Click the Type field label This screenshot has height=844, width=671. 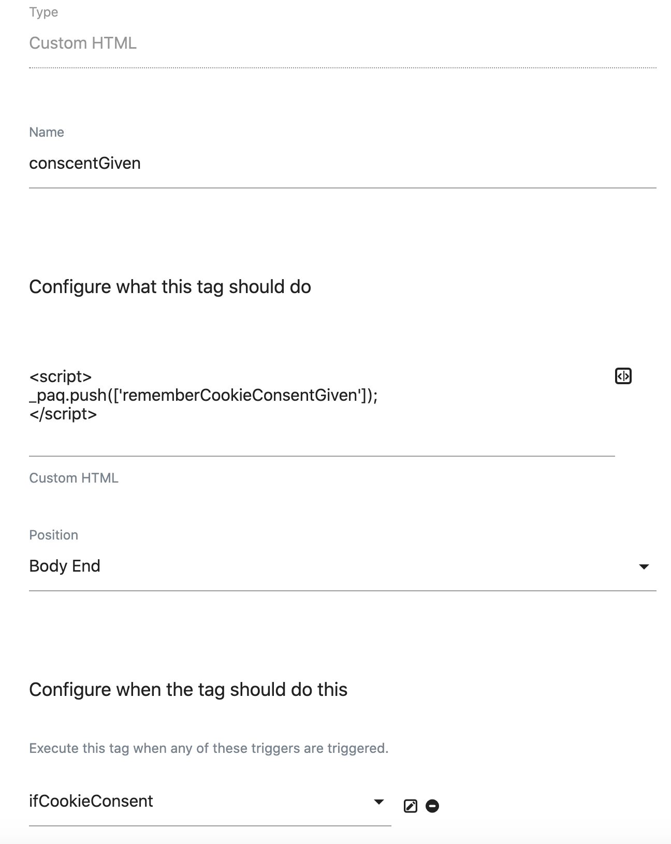[43, 12]
